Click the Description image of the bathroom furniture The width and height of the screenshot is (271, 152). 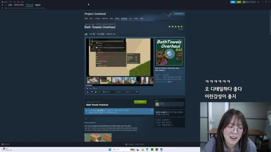click(98, 138)
